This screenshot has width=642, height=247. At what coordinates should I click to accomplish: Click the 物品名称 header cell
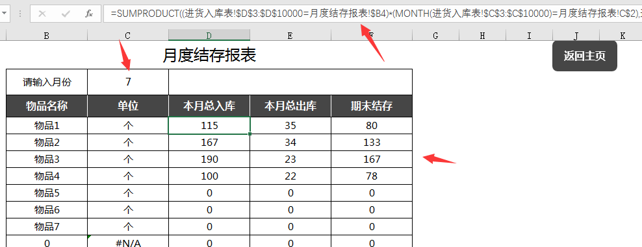pyautogui.click(x=47, y=106)
